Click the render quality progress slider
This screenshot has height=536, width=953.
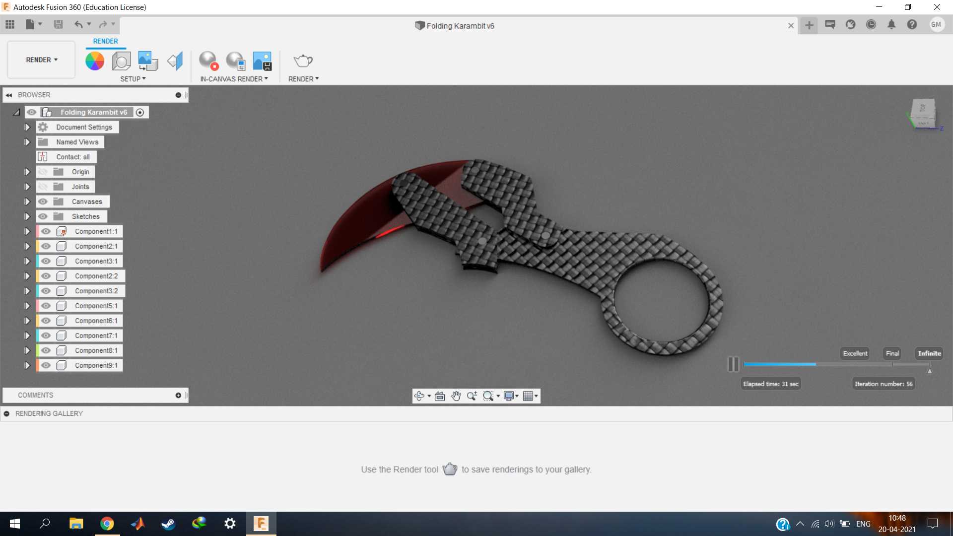pos(837,364)
